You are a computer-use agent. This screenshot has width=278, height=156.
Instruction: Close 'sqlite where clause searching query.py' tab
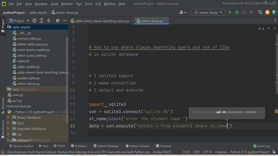click(132, 21)
